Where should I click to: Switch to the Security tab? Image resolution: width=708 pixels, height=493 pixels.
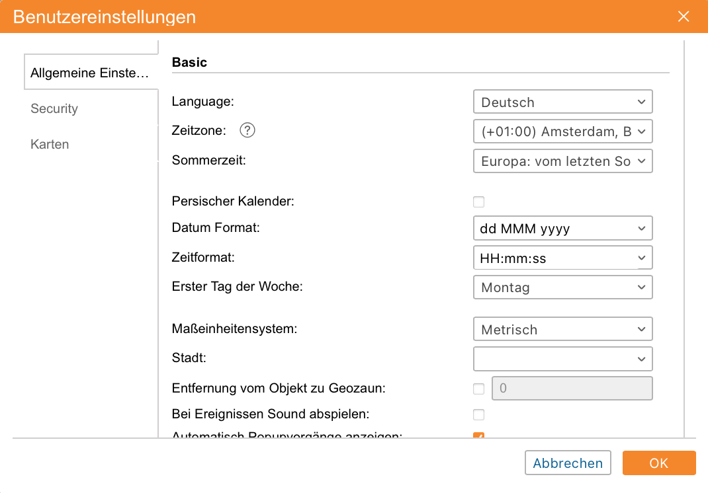pos(54,109)
